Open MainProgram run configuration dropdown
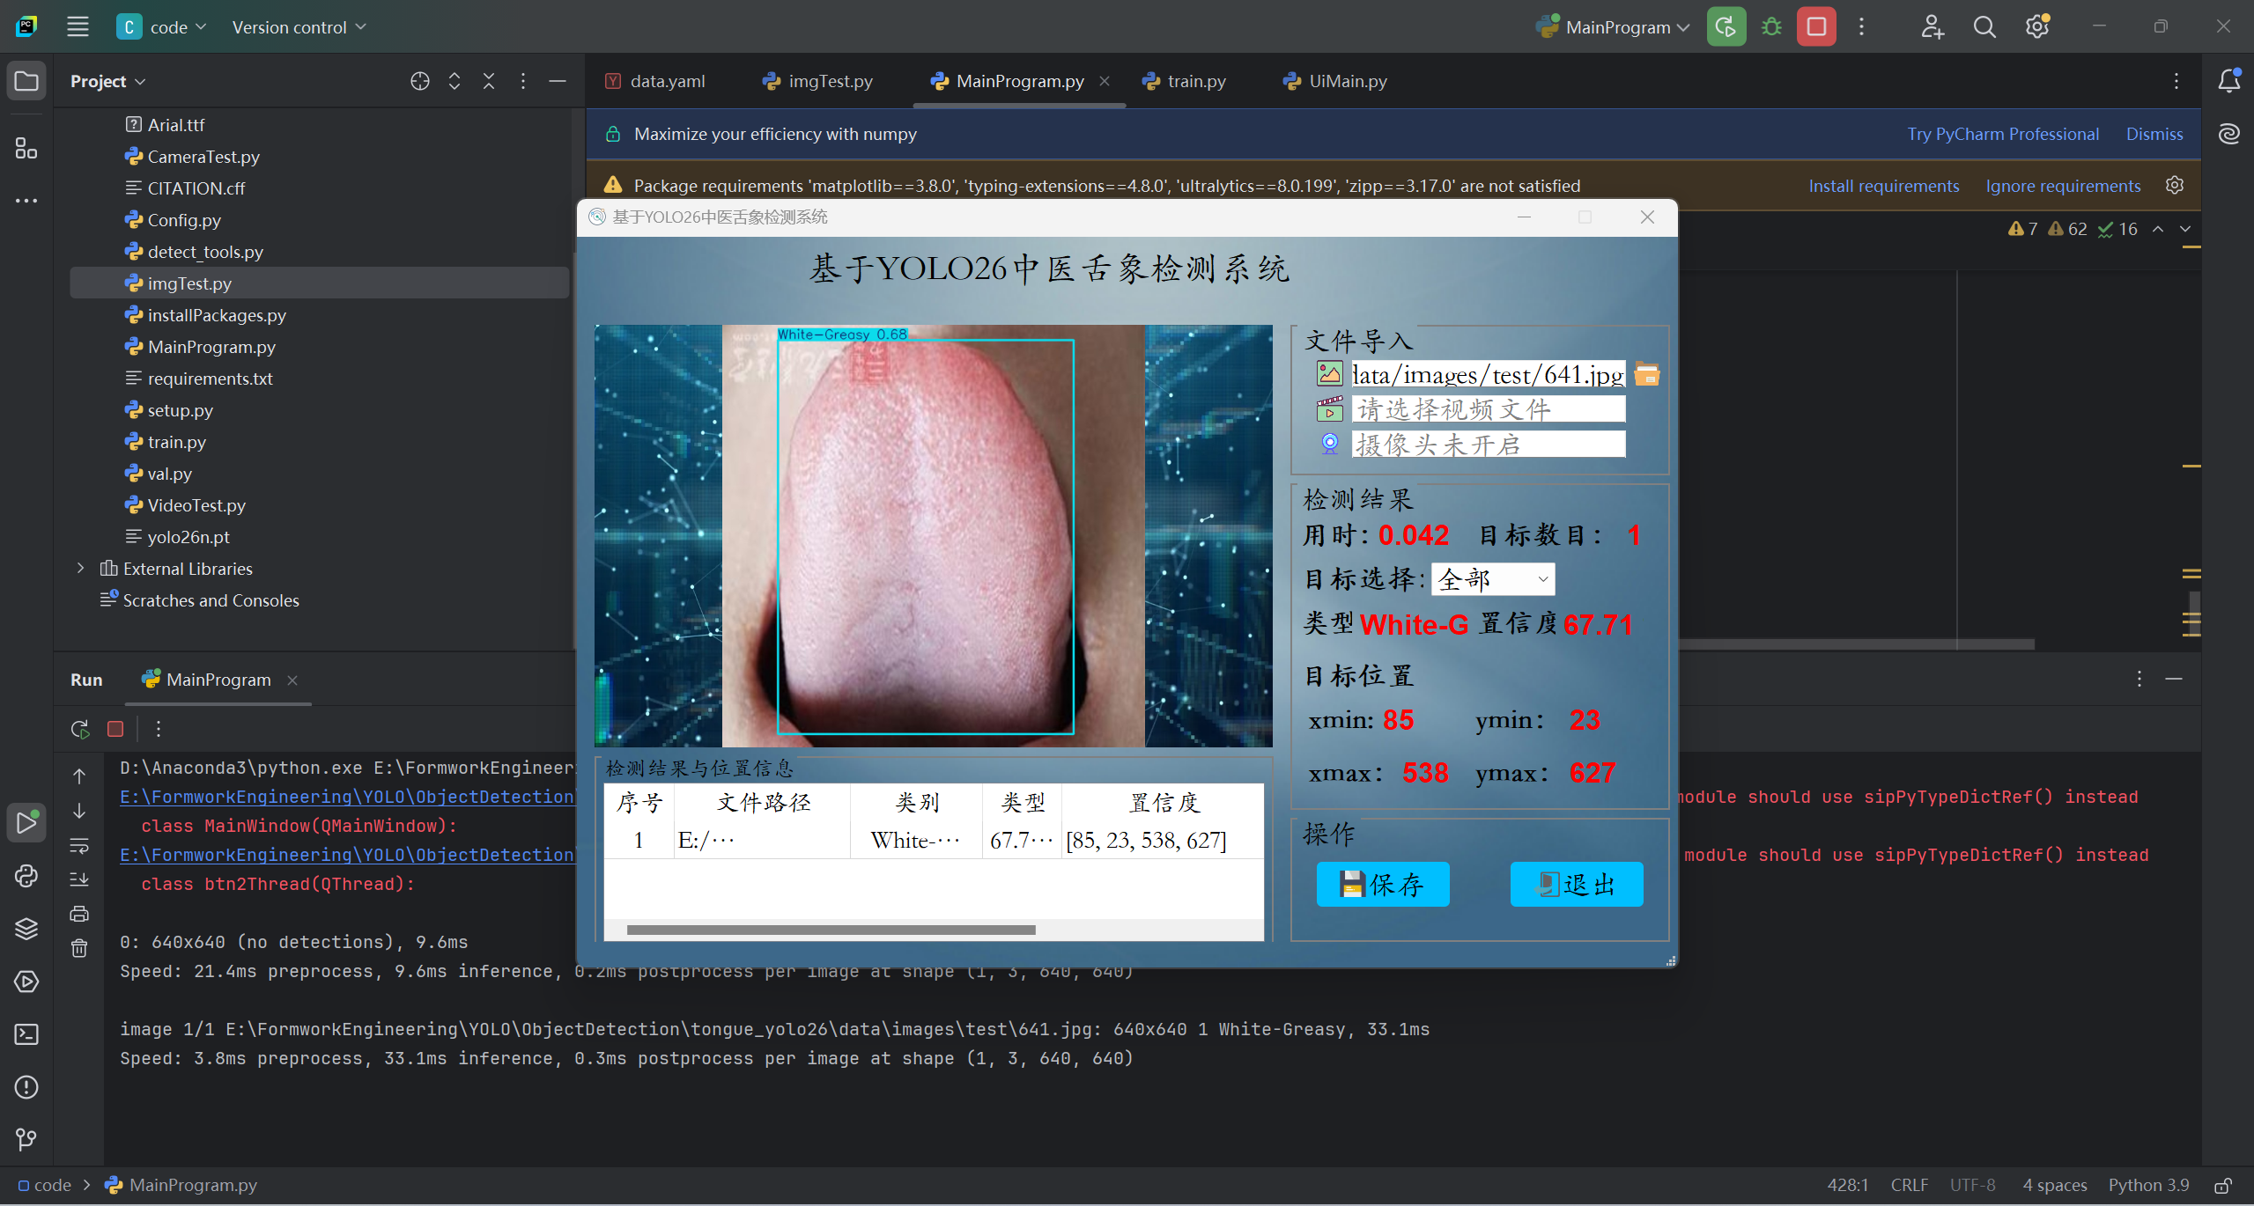 (x=1614, y=26)
